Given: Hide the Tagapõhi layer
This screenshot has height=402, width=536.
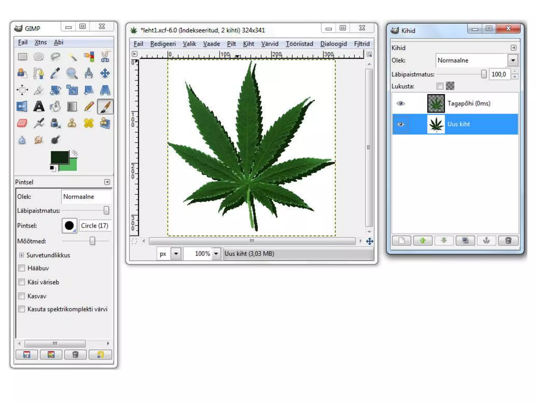Looking at the screenshot, I should pos(400,103).
